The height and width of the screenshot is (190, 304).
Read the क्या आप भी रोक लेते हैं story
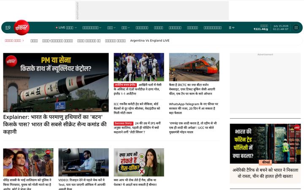coord(136,182)
